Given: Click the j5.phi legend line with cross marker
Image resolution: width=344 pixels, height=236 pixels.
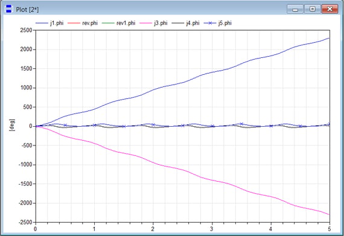Looking at the screenshot, I should click(210, 23).
